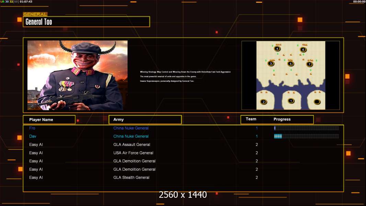
Task: Select the Team column header
Action: (x=251, y=119)
